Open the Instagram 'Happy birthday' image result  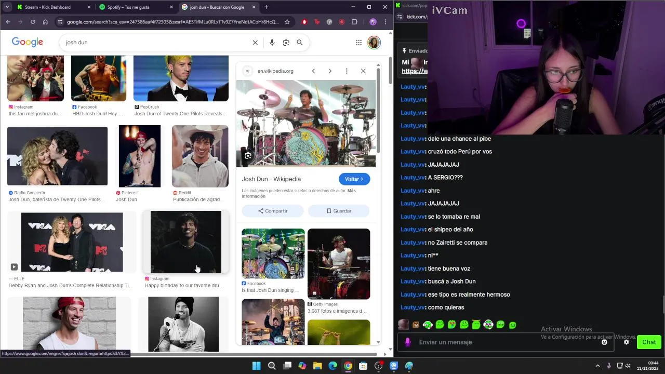pos(186,242)
